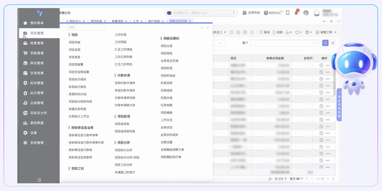Collapse the left sidebar using bottom icon
382x191 pixels.
tap(39, 180)
